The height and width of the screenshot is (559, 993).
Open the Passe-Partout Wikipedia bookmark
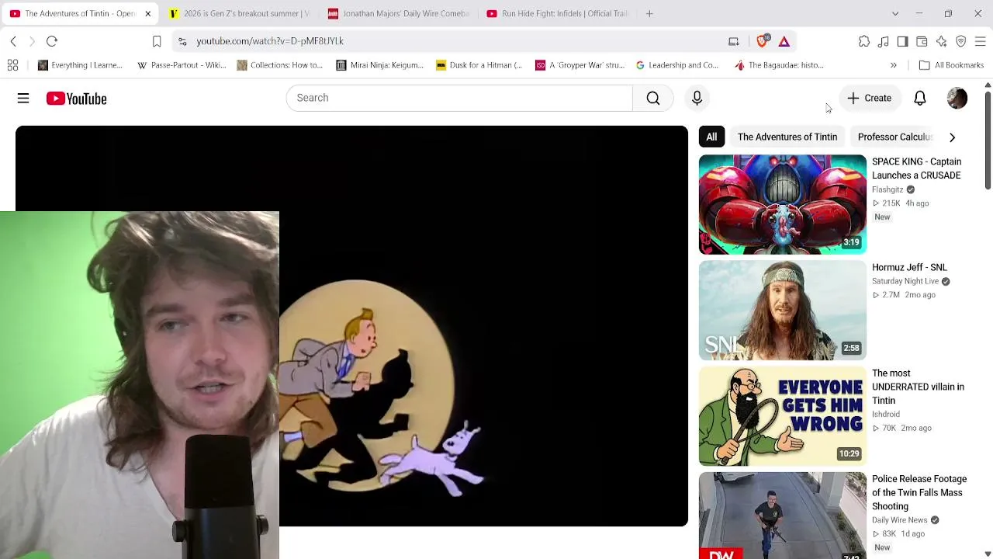[182, 65]
